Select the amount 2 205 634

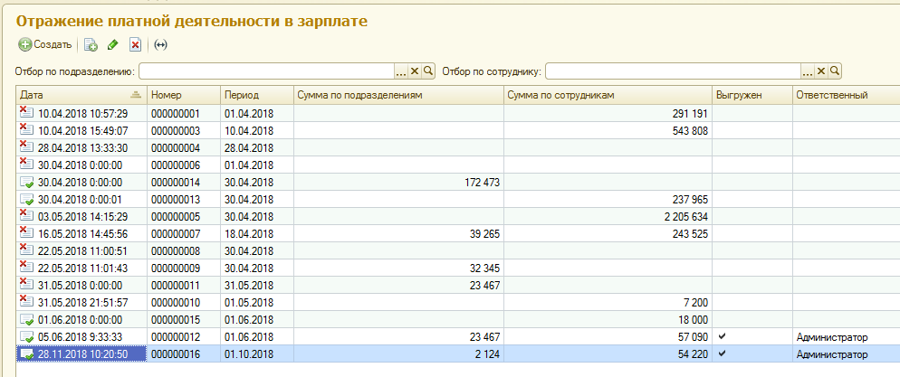[x=685, y=217]
